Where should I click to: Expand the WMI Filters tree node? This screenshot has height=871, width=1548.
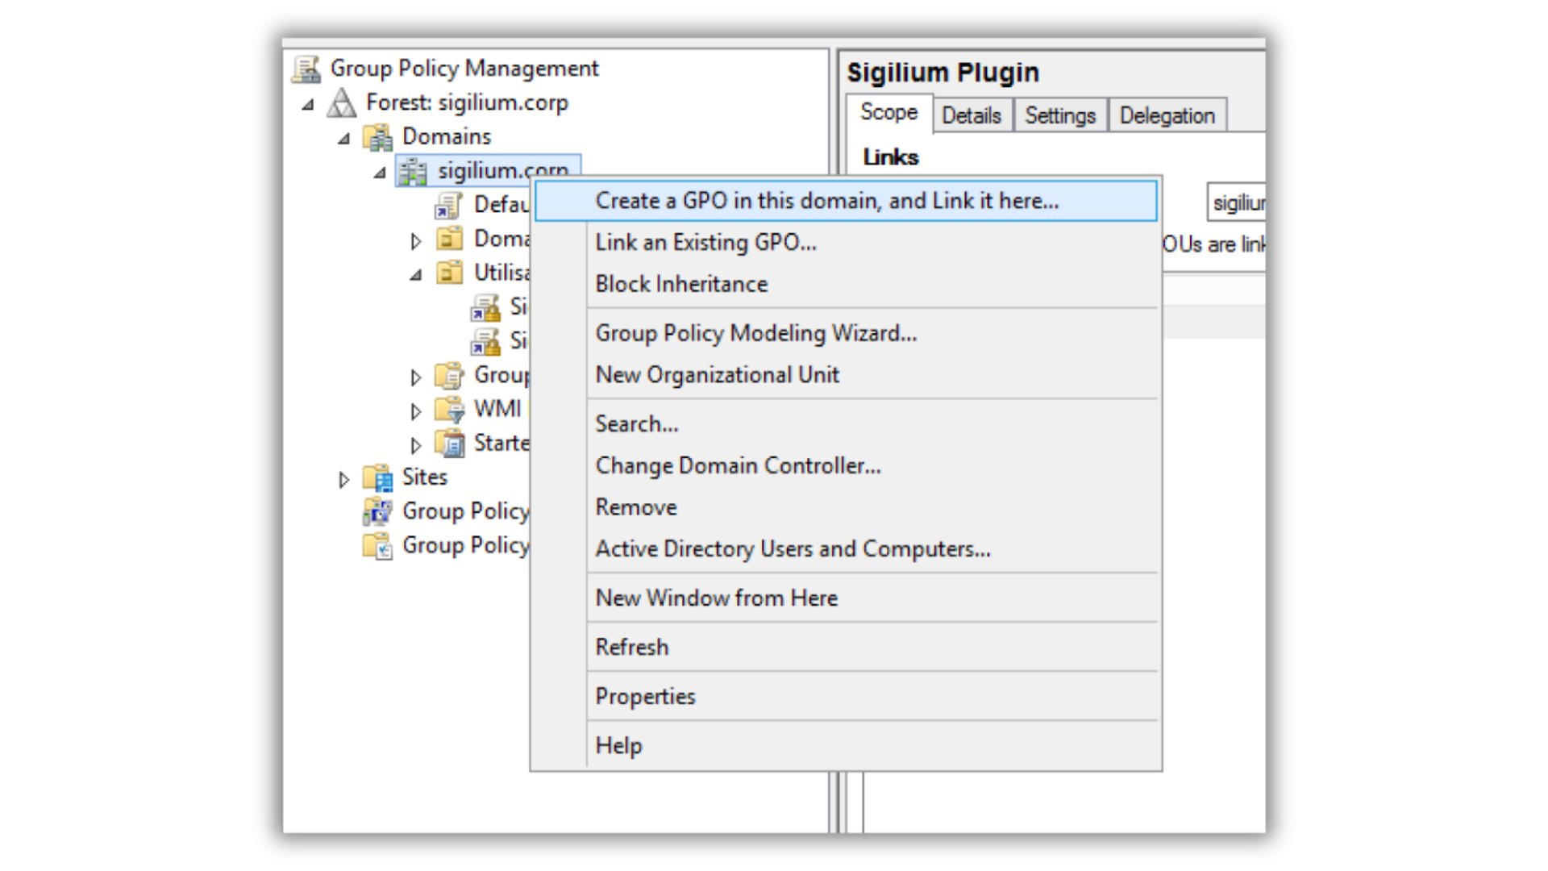(415, 411)
